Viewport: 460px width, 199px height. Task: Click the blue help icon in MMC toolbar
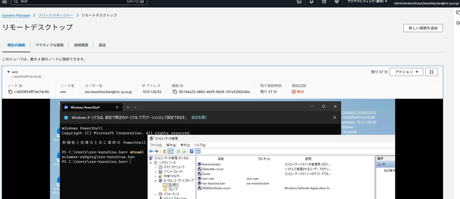click(191, 151)
